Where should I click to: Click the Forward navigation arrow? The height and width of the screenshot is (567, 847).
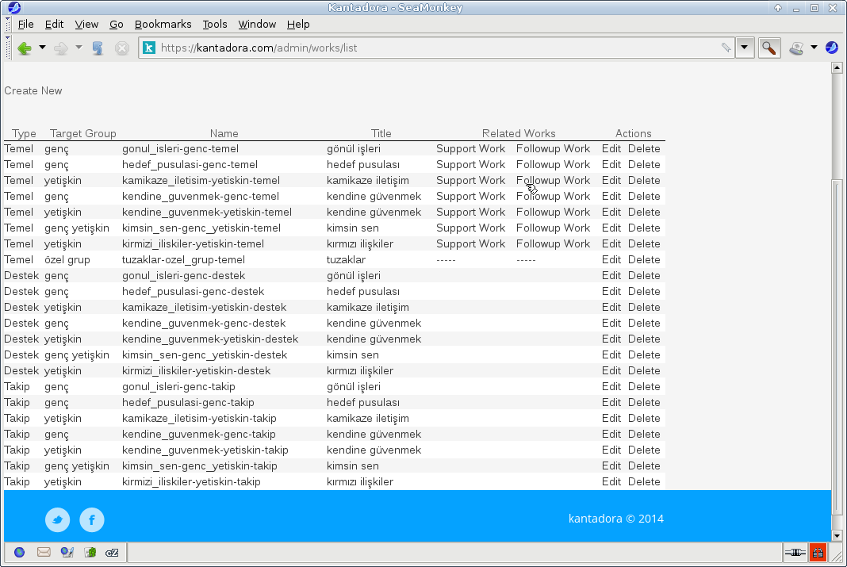tap(60, 48)
